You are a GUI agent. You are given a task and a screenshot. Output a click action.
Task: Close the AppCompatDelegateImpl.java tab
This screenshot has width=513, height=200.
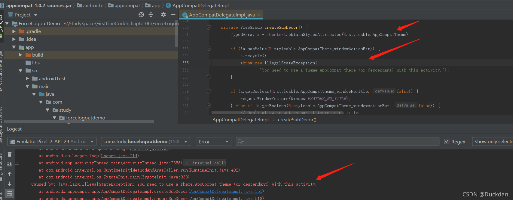coord(259,14)
